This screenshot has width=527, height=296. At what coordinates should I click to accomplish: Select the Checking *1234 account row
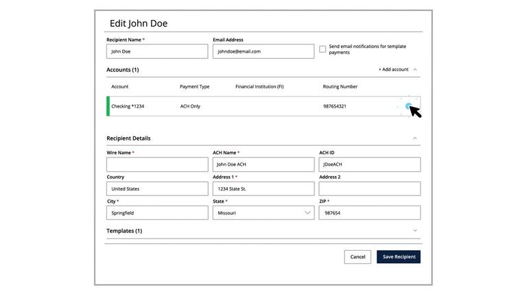263,106
